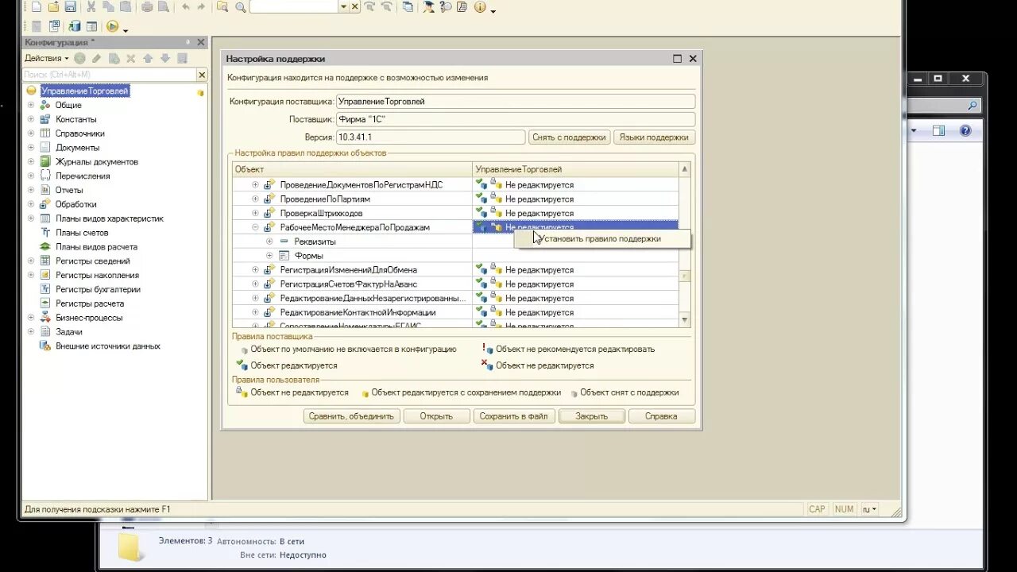Click the New document toolbar icon
1017x572 pixels.
pyautogui.click(x=37, y=6)
